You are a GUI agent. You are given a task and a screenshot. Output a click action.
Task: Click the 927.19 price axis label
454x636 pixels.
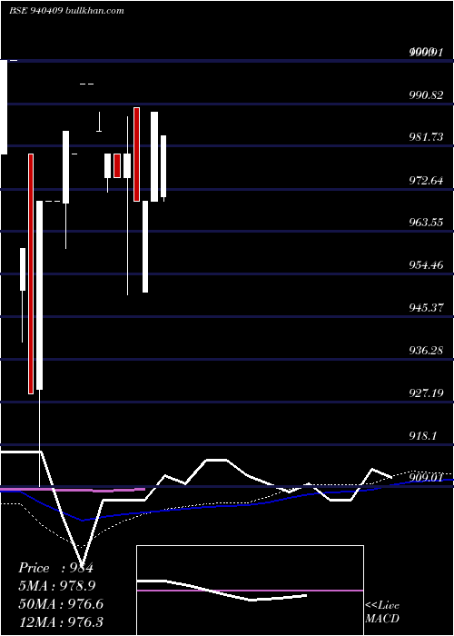[x=426, y=393]
